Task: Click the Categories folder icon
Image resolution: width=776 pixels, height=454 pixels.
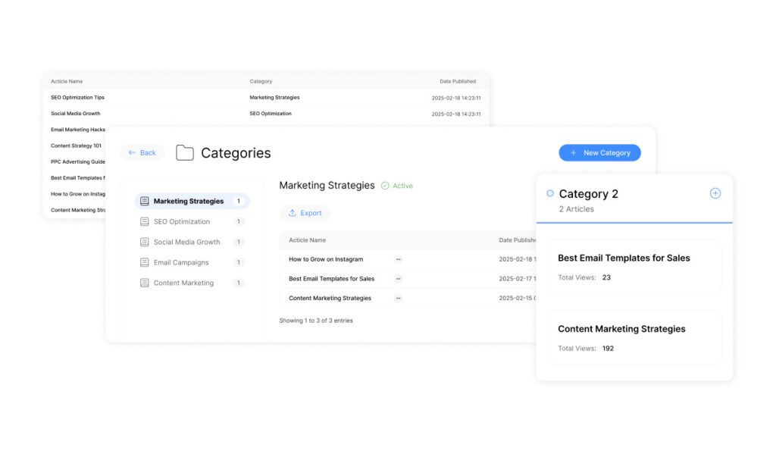Action: click(x=185, y=153)
